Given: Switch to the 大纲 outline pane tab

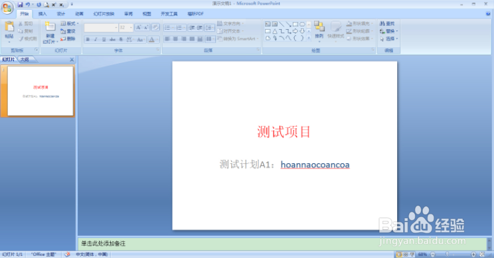Looking at the screenshot, I should coord(25,60).
